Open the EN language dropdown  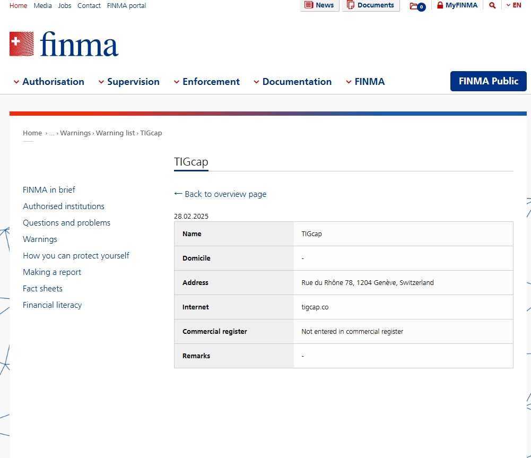[513, 5]
